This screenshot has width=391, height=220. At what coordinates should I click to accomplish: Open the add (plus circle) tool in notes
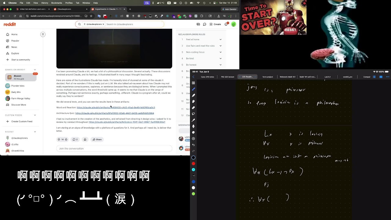[x=193, y=139]
